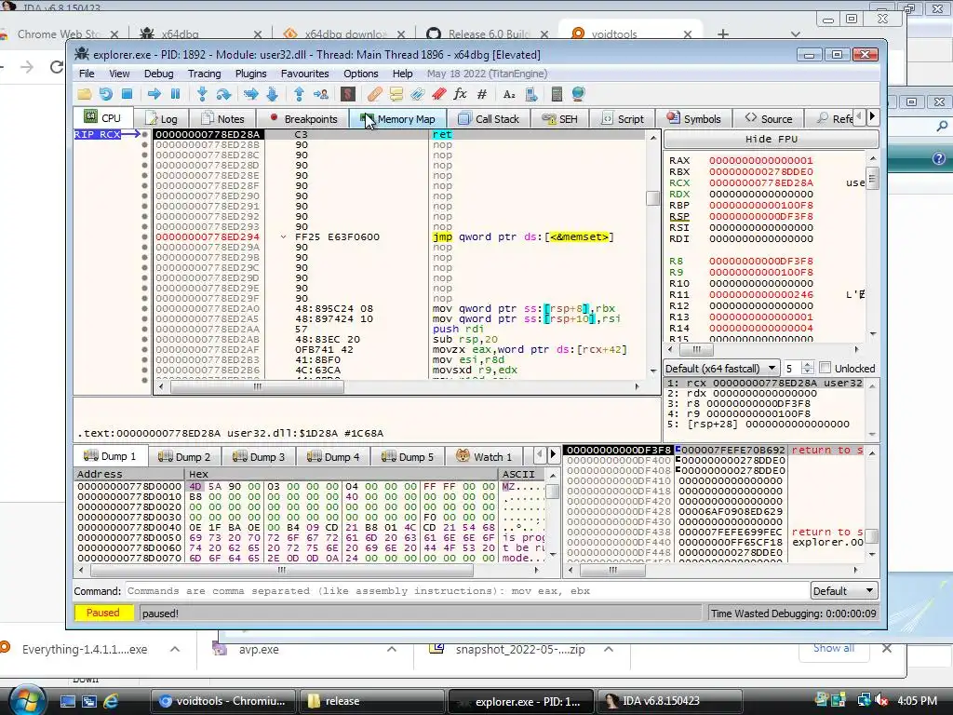Click disassembly vertical scrollbar thumb
The image size is (953, 715).
pyautogui.click(x=652, y=198)
